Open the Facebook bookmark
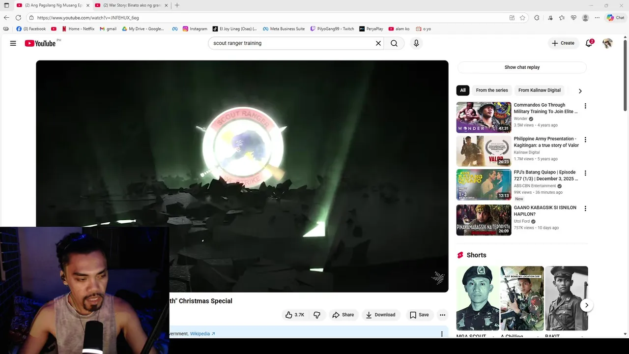The image size is (629, 354). pyautogui.click(x=31, y=29)
